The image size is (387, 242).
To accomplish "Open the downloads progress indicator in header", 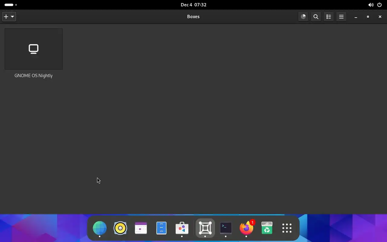I will tap(303, 17).
